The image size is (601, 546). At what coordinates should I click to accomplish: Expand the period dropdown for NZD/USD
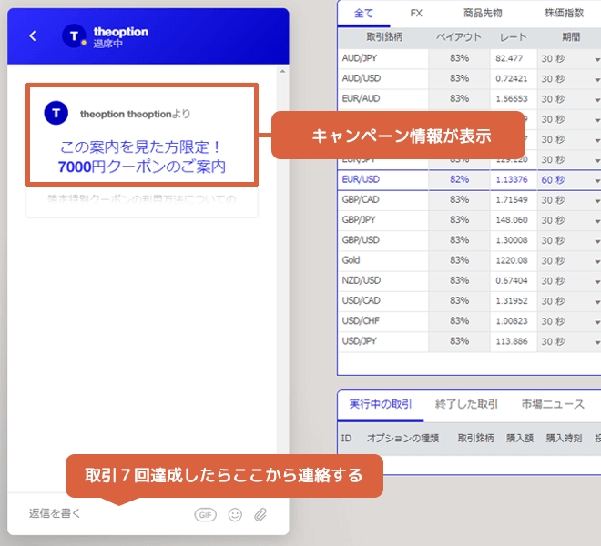[x=596, y=282]
